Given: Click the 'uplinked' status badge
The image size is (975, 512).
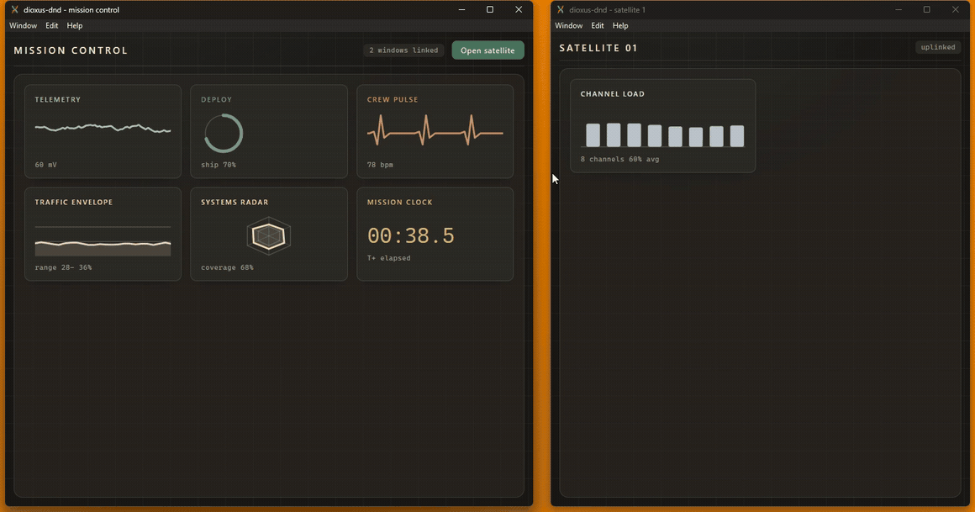Looking at the screenshot, I should click(938, 47).
